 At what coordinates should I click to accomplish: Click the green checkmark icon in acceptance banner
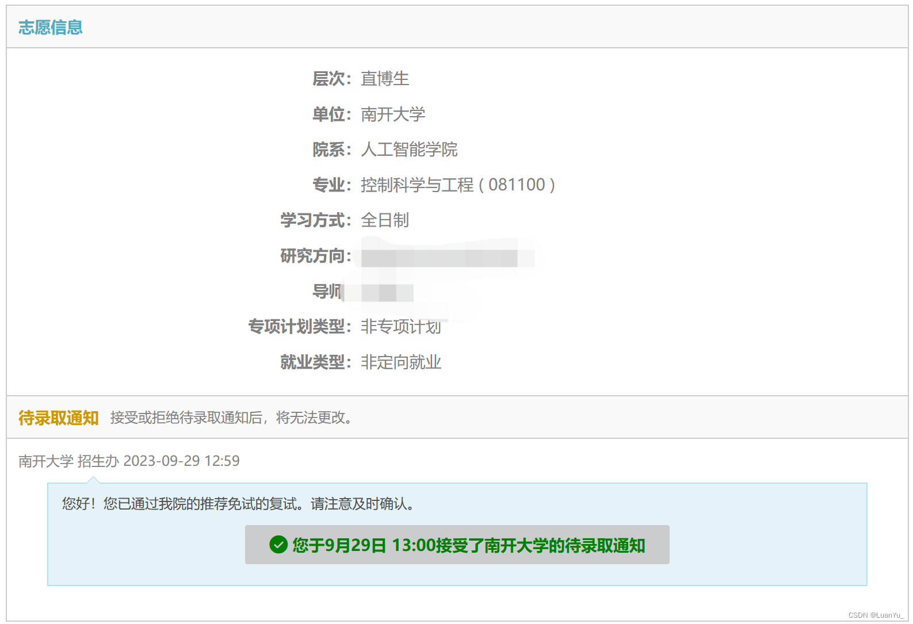[278, 544]
